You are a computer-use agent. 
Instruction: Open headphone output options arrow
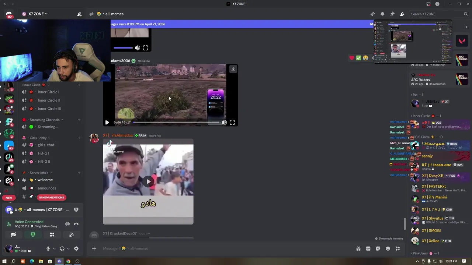(68, 249)
